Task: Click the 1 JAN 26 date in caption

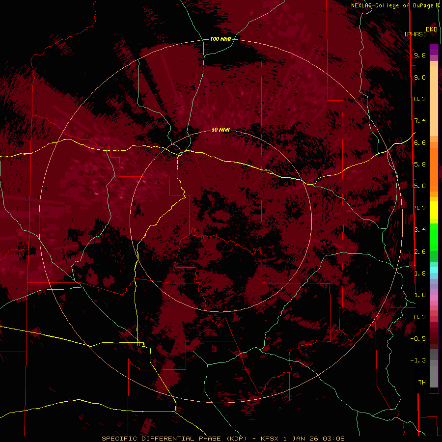Action: (x=301, y=439)
